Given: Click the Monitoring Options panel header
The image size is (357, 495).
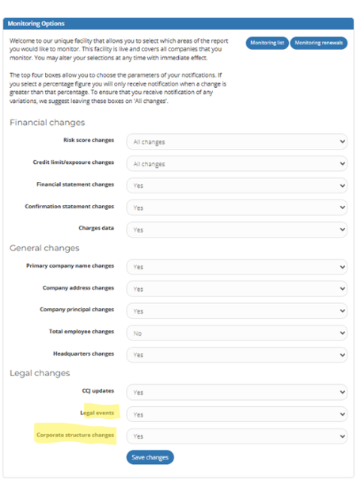Looking at the screenshot, I should point(178,24).
